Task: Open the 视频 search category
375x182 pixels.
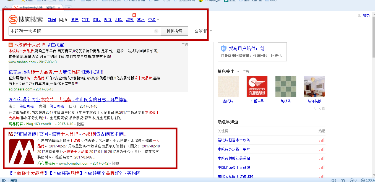Action: point(108,20)
